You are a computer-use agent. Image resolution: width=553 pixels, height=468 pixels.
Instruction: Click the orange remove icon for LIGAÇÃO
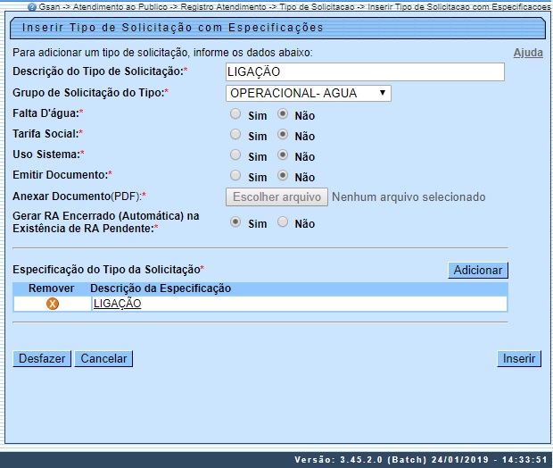click(52, 304)
